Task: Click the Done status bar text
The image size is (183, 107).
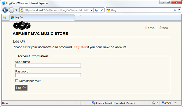Action: point(5,103)
